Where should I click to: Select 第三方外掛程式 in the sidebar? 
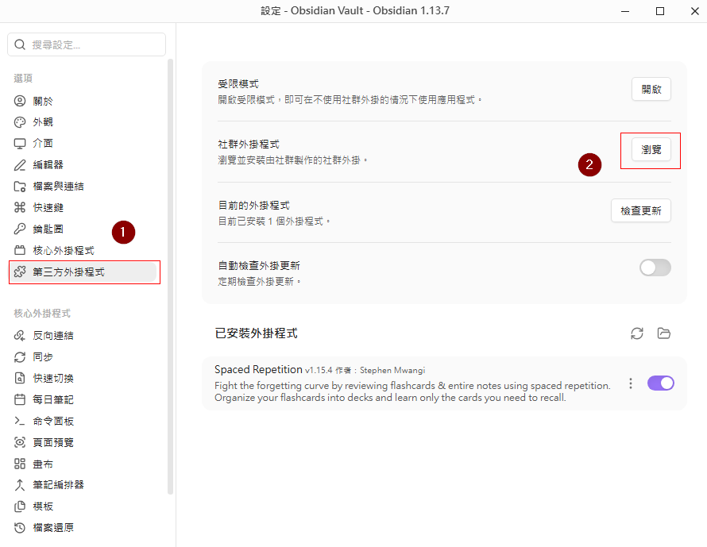pyautogui.click(x=83, y=272)
